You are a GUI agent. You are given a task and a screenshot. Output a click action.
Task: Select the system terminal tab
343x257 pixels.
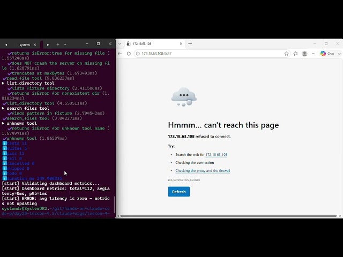point(25,45)
